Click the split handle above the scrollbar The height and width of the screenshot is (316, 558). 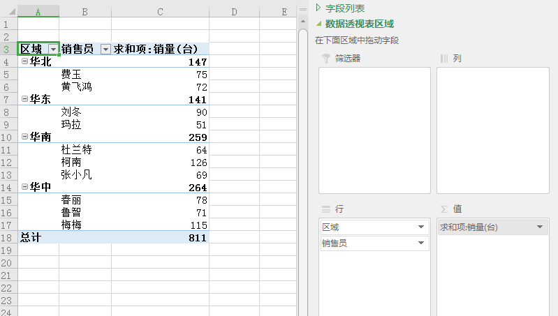[303, 10]
